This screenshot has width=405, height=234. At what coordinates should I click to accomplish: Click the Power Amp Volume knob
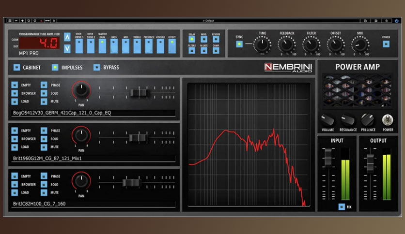pyautogui.click(x=327, y=120)
